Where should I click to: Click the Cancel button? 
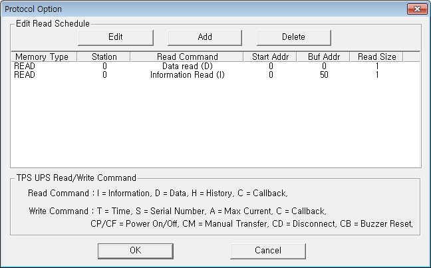pyautogui.click(x=268, y=251)
